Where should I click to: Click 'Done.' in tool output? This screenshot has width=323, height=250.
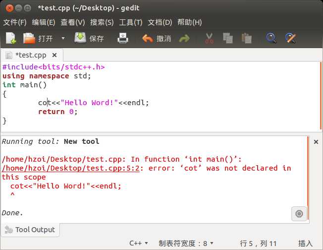[x=12, y=213]
